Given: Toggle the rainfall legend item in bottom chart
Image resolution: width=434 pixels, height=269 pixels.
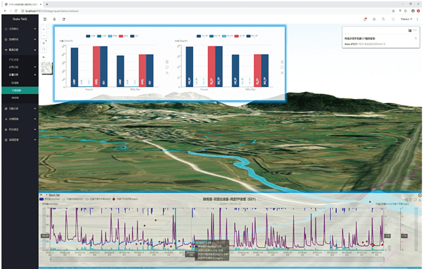Looking at the screenshot, I should click(x=50, y=199).
